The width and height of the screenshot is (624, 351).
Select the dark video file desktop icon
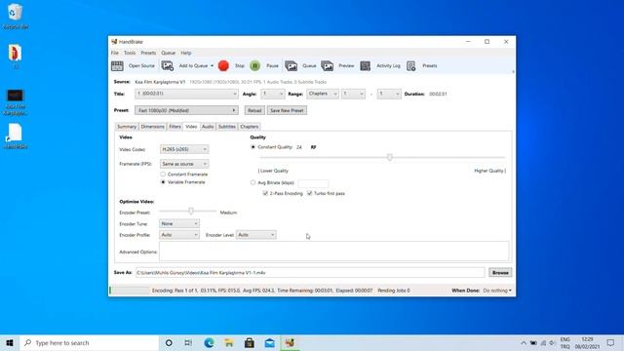pyautogui.click(x=16, y=96)
